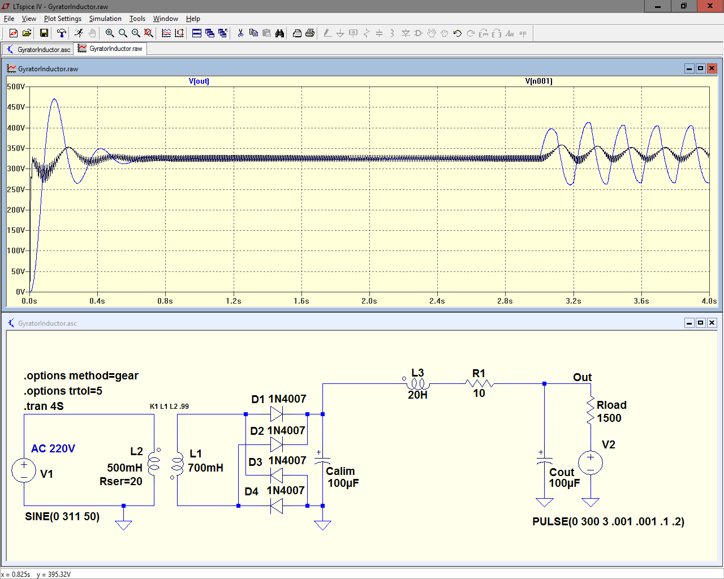Image resolution: width=724 pixels, height=579 pixels.
Task: Click the Zoom to Fit icon
Action: pyautogui.click(x=149, y=33)
